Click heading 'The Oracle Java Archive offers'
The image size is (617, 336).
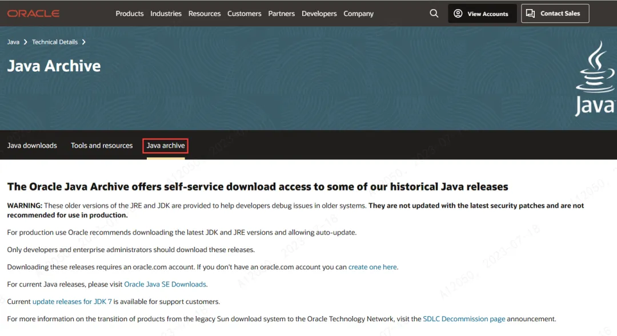point(258,187)
